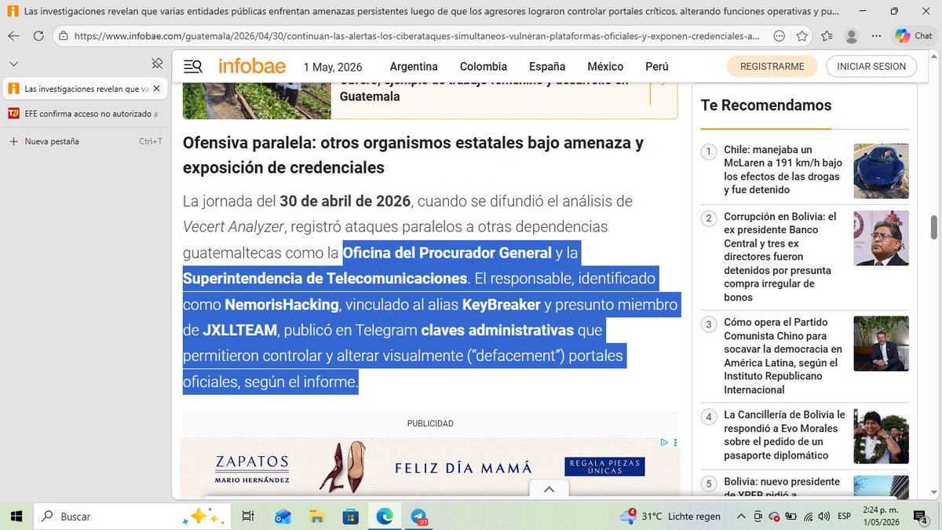Switch to 'EFE confirma acceso no autorizado' tab
Screen dimensions: 942x530
(x=85, y=114)
